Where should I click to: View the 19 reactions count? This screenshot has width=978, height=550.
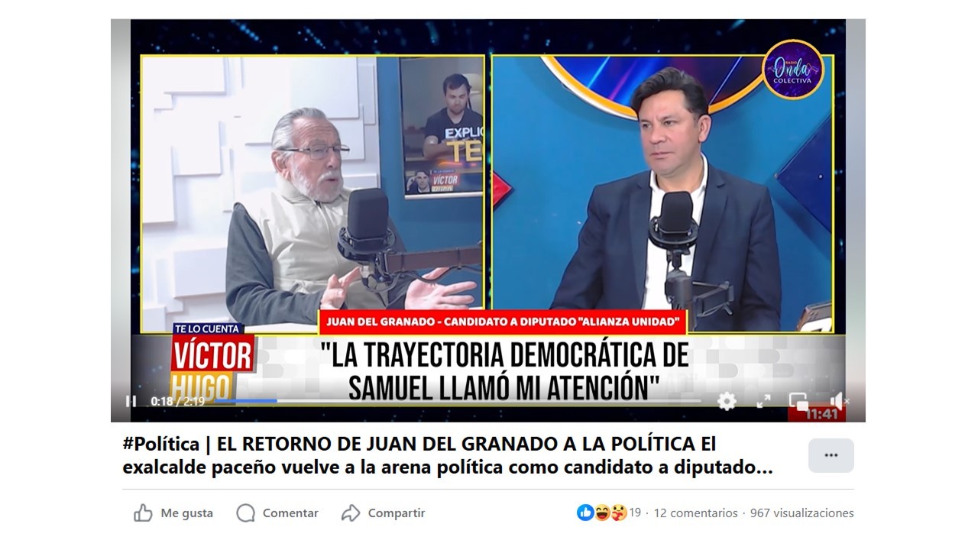pyautogui.click(x=635, y=513)
